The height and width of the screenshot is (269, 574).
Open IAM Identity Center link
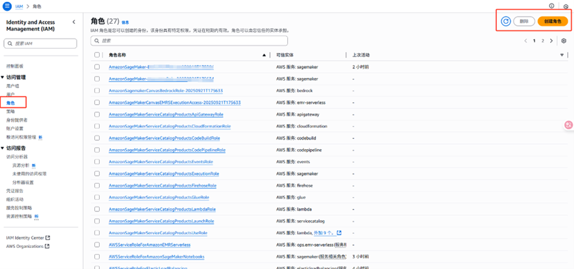click(x=25, y=237)
